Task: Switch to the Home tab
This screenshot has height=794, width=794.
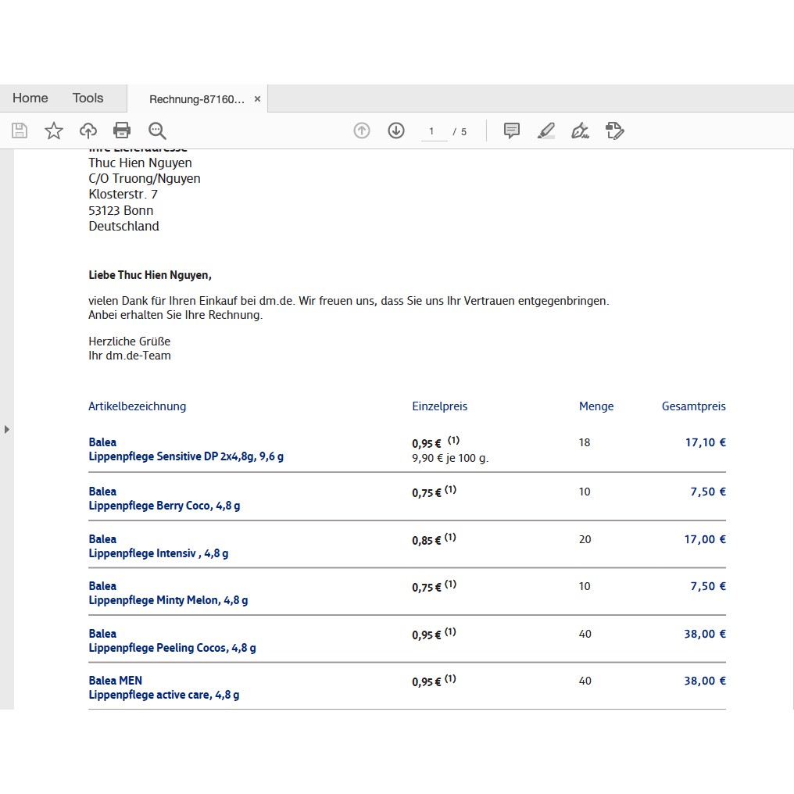Action: coord(30,98)
